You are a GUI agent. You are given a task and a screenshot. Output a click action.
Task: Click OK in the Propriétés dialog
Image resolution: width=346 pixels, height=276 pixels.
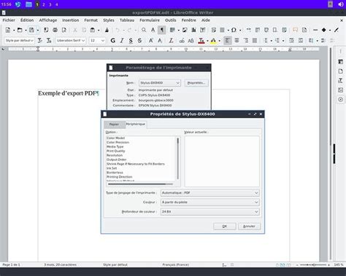click(225, 226)
